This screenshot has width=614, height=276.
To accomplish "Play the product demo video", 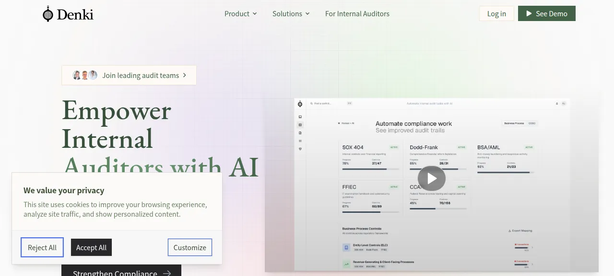I will [432, 178].
